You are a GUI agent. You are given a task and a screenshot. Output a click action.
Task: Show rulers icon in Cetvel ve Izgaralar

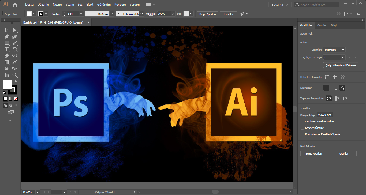(x=327, y=77)
